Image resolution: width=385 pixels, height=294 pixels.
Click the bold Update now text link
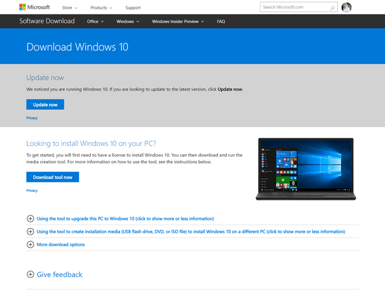[x=230, y=89]
